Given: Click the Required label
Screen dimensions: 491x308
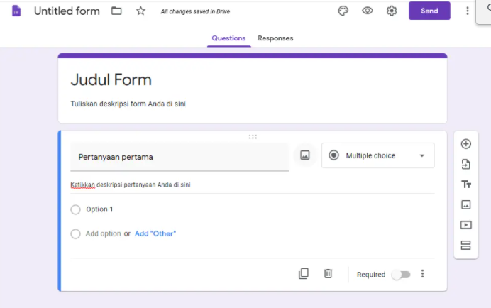Looking at the screenshot, I should point(371,275).
